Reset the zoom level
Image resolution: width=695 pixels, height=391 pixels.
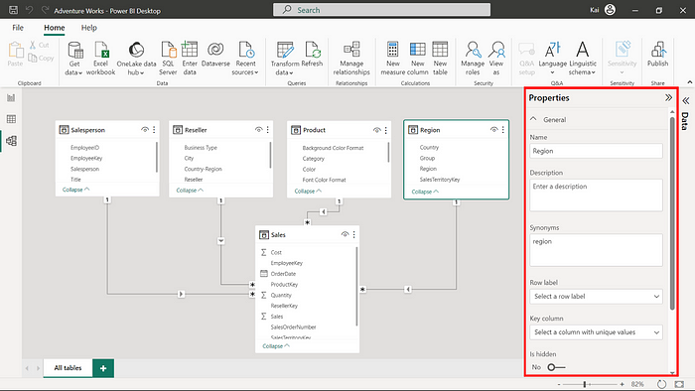(x=661, y=384)
